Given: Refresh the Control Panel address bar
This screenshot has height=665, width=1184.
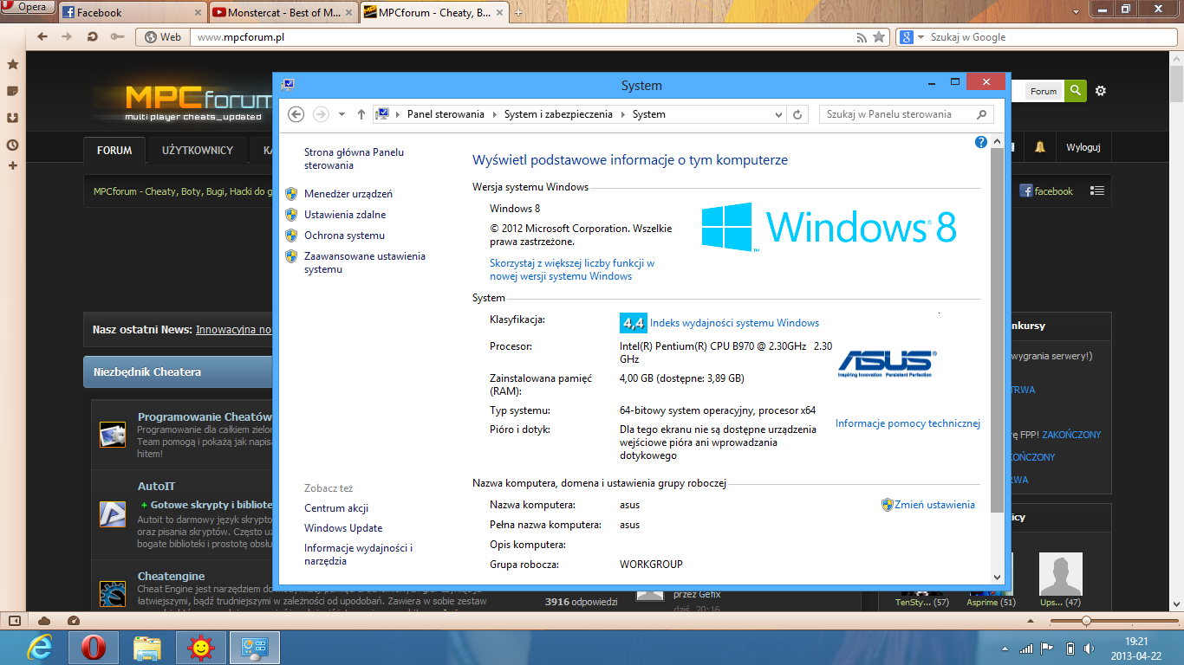Looking at the screenshot, I should (798, 114).
